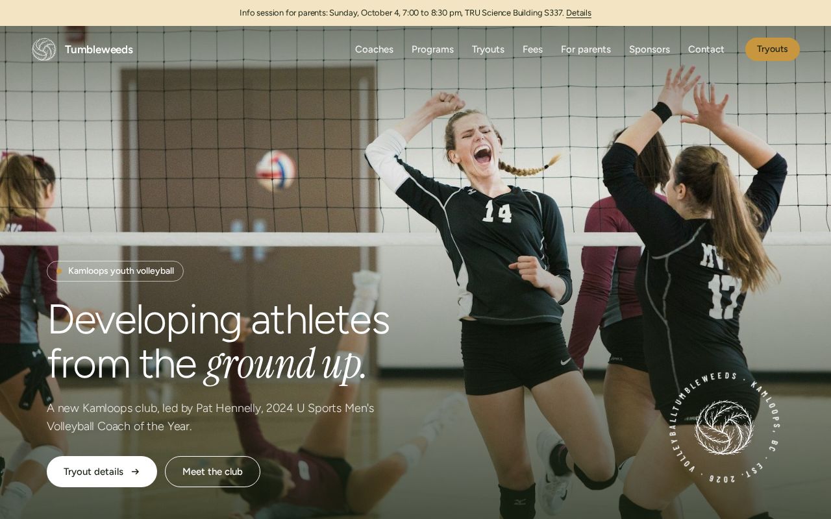
Task: Click the Meet the club button
Action: 212,472
